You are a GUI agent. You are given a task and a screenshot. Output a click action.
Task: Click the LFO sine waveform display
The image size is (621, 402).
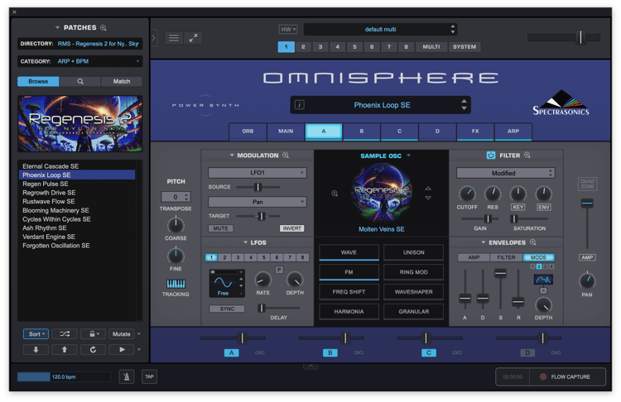pos(224,282)
